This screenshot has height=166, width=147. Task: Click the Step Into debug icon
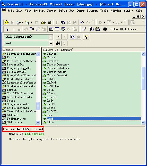click(32, 29)
